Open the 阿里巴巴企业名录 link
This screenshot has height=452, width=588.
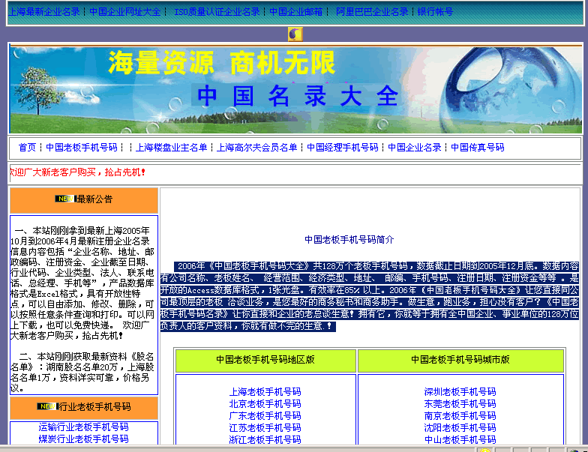tap(372, 12)
